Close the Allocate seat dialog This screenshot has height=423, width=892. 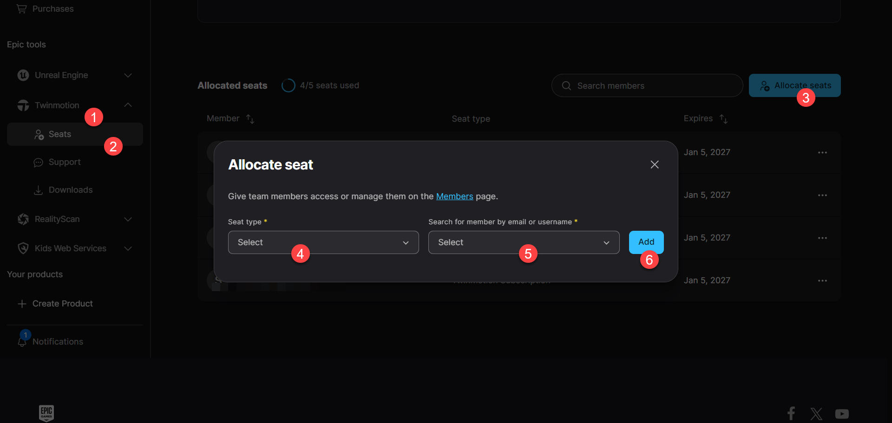[x=655, y=164]
